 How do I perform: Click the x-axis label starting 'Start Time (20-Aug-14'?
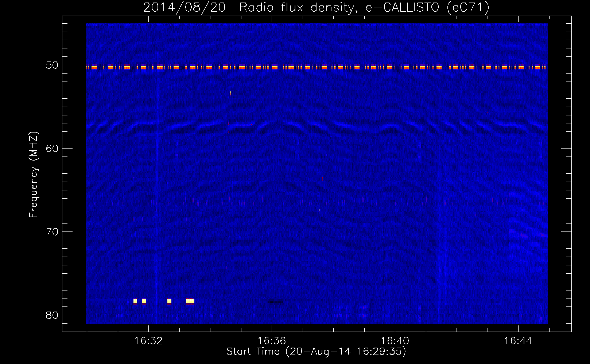point(316,352)
